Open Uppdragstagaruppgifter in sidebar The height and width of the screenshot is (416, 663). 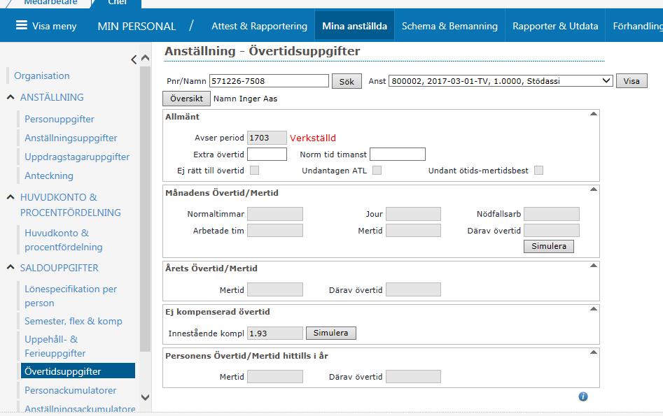point(77,157)
